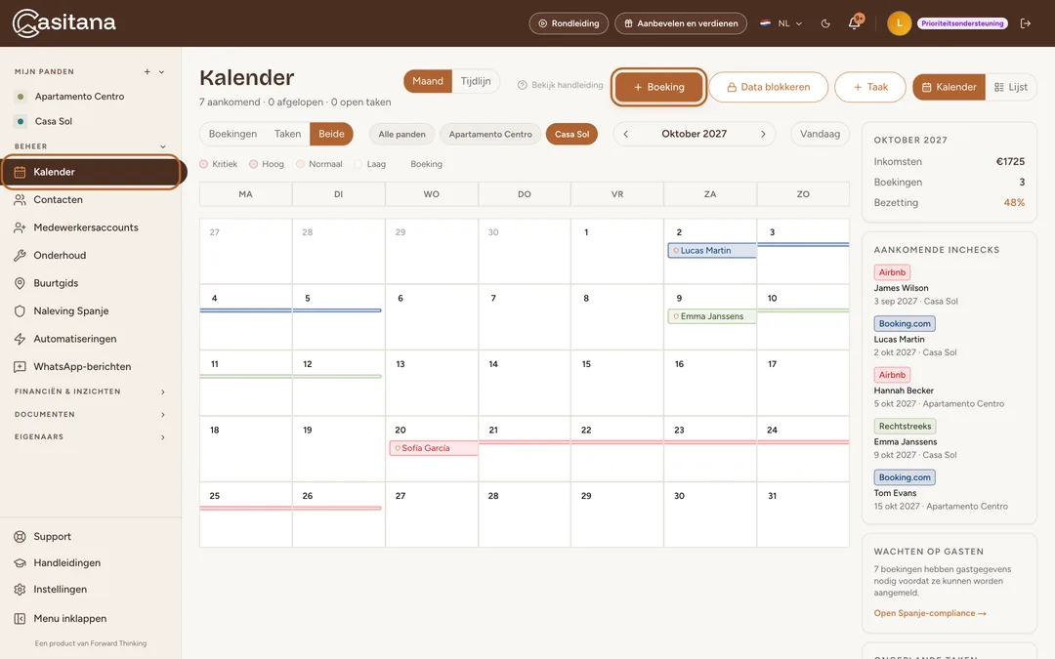Switch to Maand view
The image size is (1055, 659).
click(428, 81)
